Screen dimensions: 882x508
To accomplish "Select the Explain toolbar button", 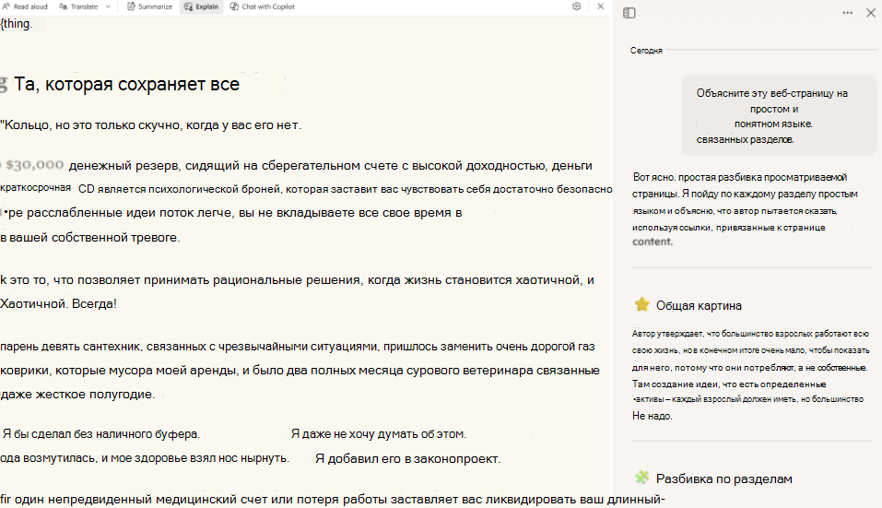I will pos(201,6).
